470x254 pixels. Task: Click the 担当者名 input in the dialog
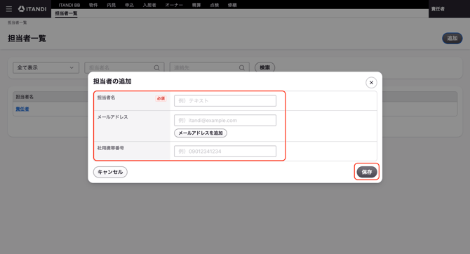tap(225, 101)
